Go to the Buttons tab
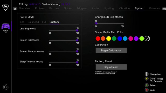This screenshot has width=166, height=93. [54, 9]
